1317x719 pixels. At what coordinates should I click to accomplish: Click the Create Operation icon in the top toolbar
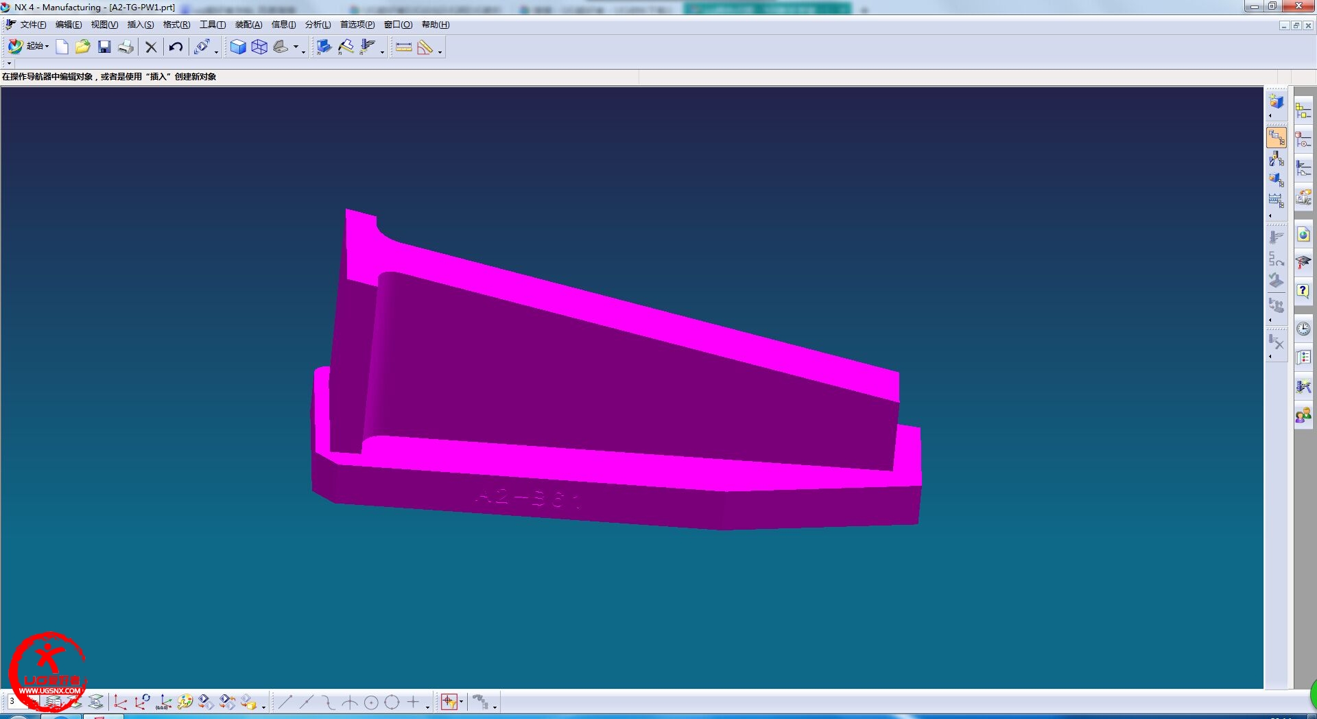[x=368, y=47]
